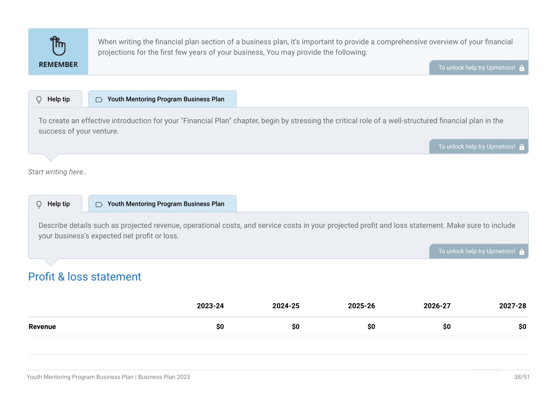Click the REMEMBER label
Viewport: 557px width, 394px height.
(x=58, y=65)
